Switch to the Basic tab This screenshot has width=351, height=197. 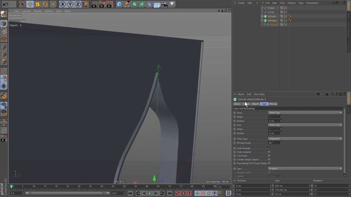237,104
